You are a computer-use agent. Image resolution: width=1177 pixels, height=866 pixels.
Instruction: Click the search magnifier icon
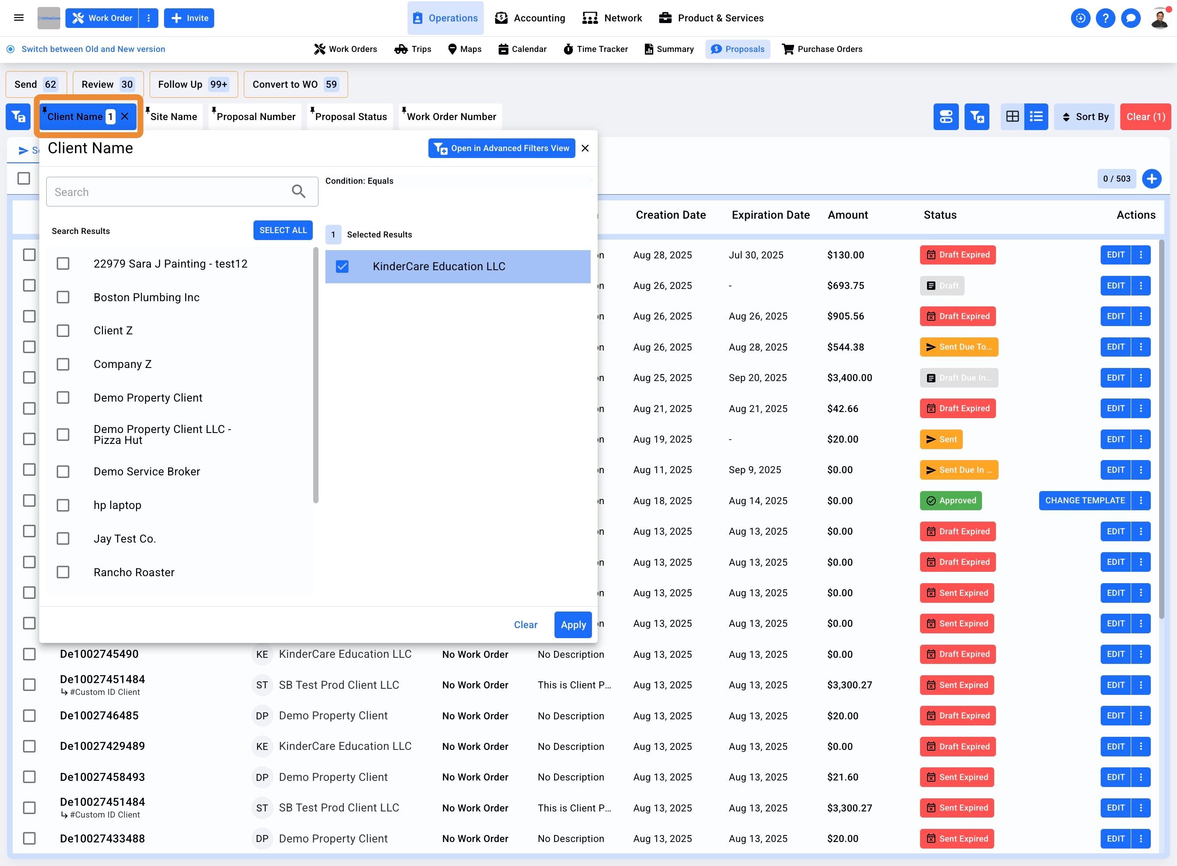298,191
